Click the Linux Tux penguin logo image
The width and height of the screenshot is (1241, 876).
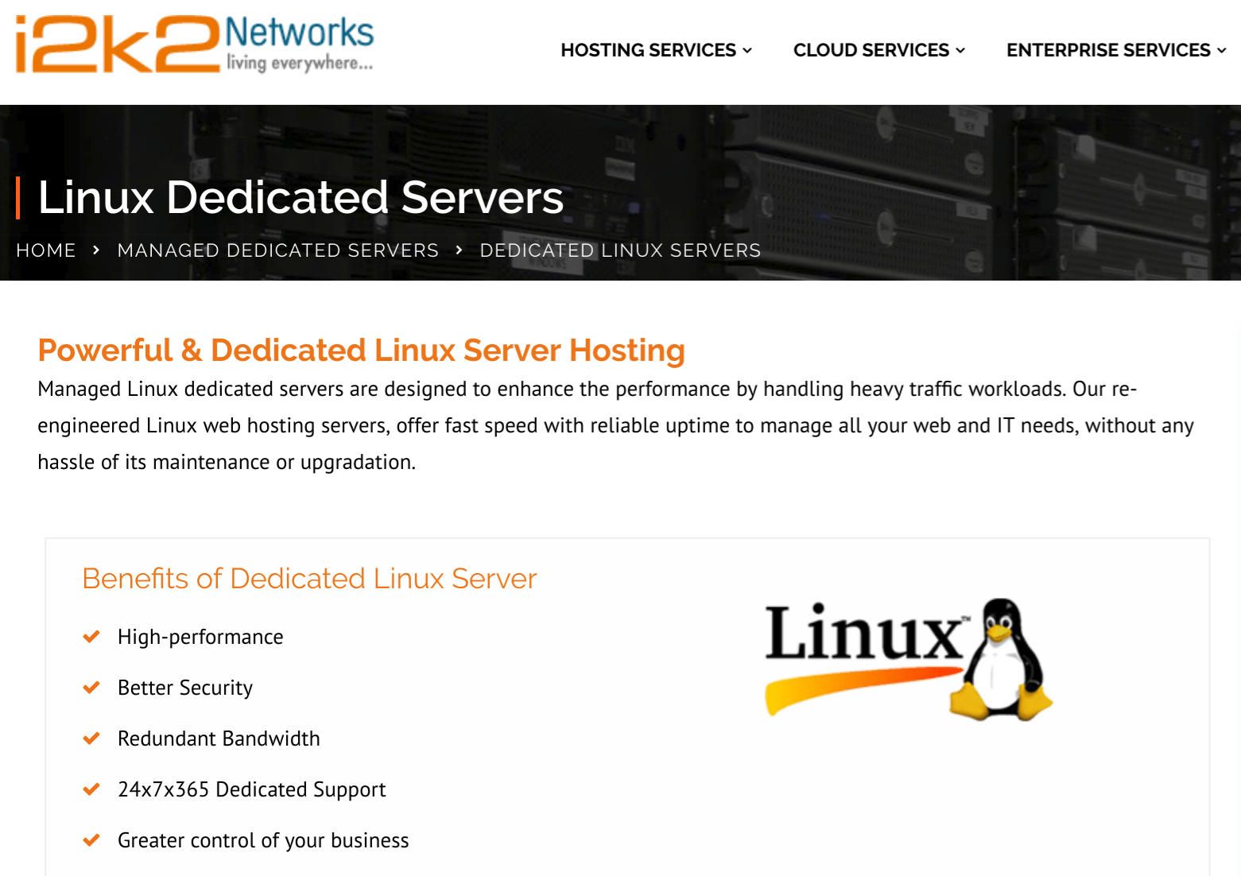point(909,660)
